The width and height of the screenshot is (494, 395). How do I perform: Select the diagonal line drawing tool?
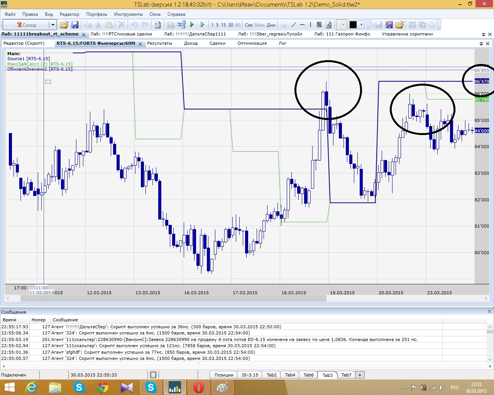coord(293,25)
